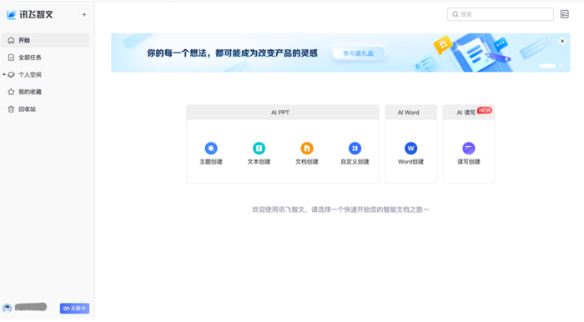Image resolution: width=584 pixels, height=322 pixels.
Task: Click the 自定义创建 label
Action: pos(355,162)
